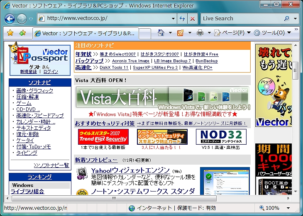Click the 新規登録 link
Image resolution: width=303 pixels, height=216 pixels.
(28, 72)
